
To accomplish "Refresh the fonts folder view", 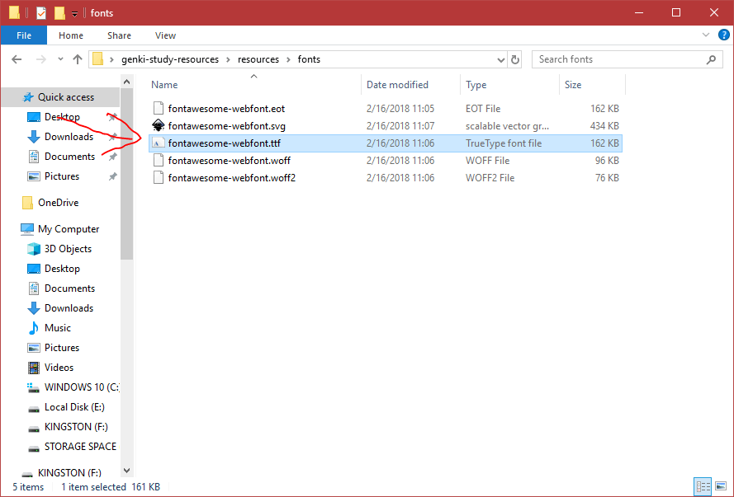I will [x=516, y=59].
